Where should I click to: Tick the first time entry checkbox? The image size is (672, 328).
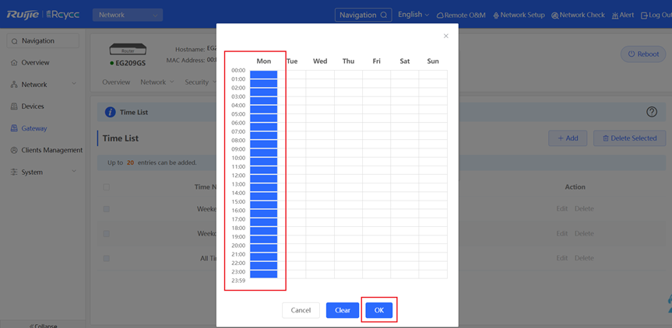107,209
